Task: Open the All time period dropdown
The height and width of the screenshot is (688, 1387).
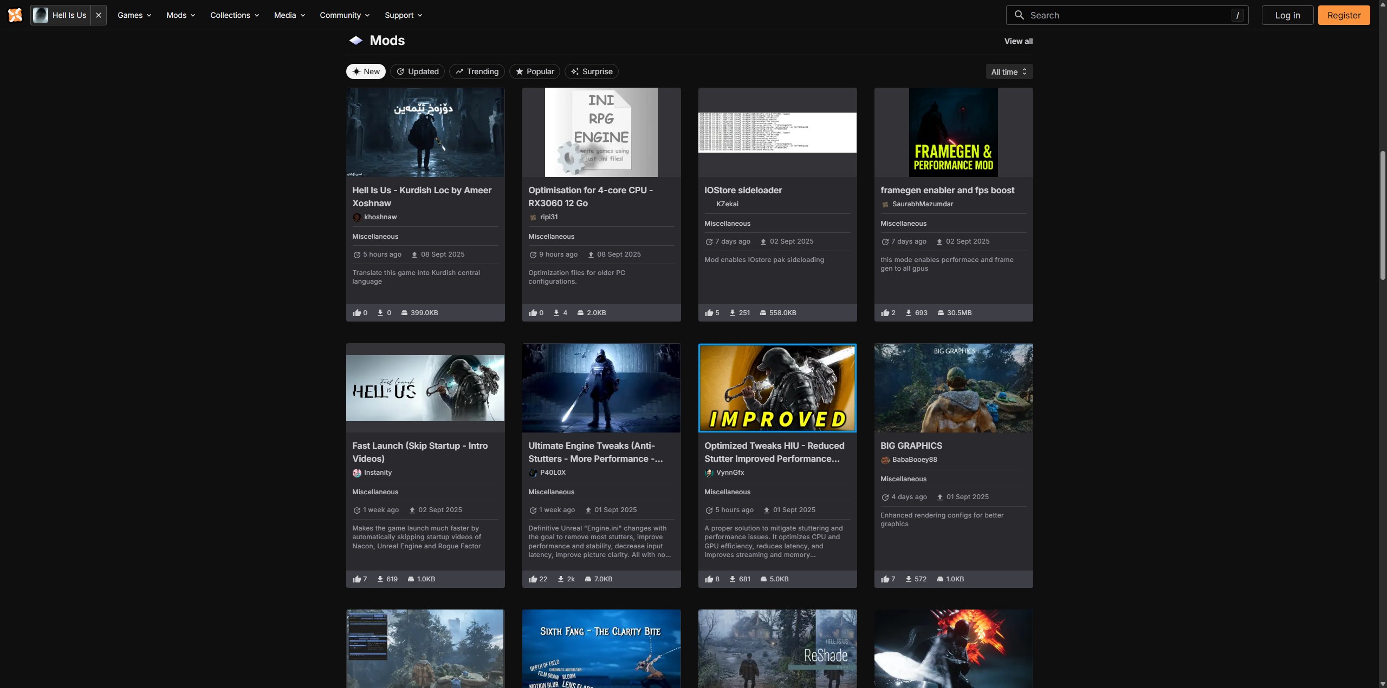Action: [1009, 71]
